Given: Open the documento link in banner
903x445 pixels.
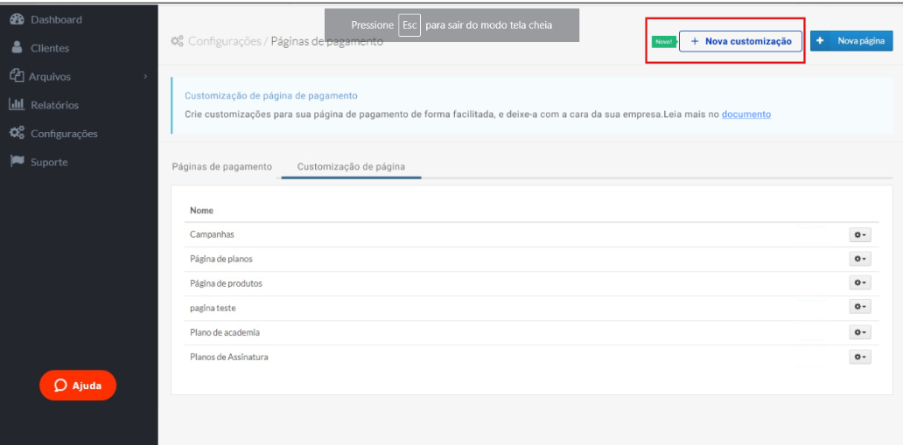Looking at the screenshot, I should [x=745, y=115].
